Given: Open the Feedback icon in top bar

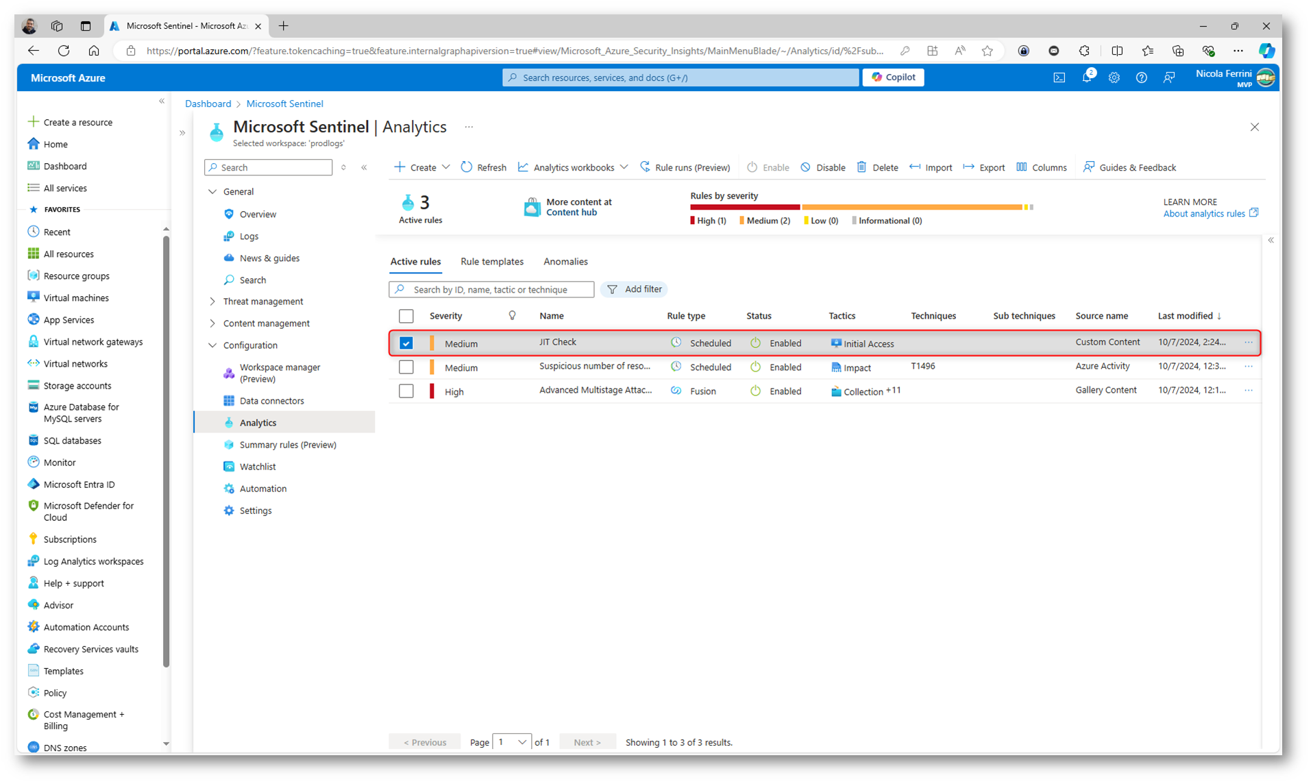Looking at the screenshot, I should (x=1169, y=77).
